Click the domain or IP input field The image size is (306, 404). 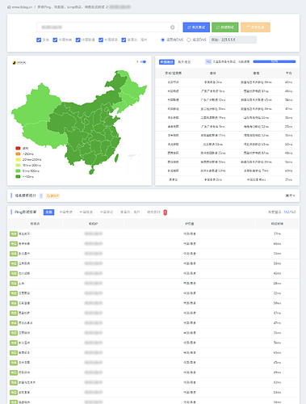click(107, 27)
